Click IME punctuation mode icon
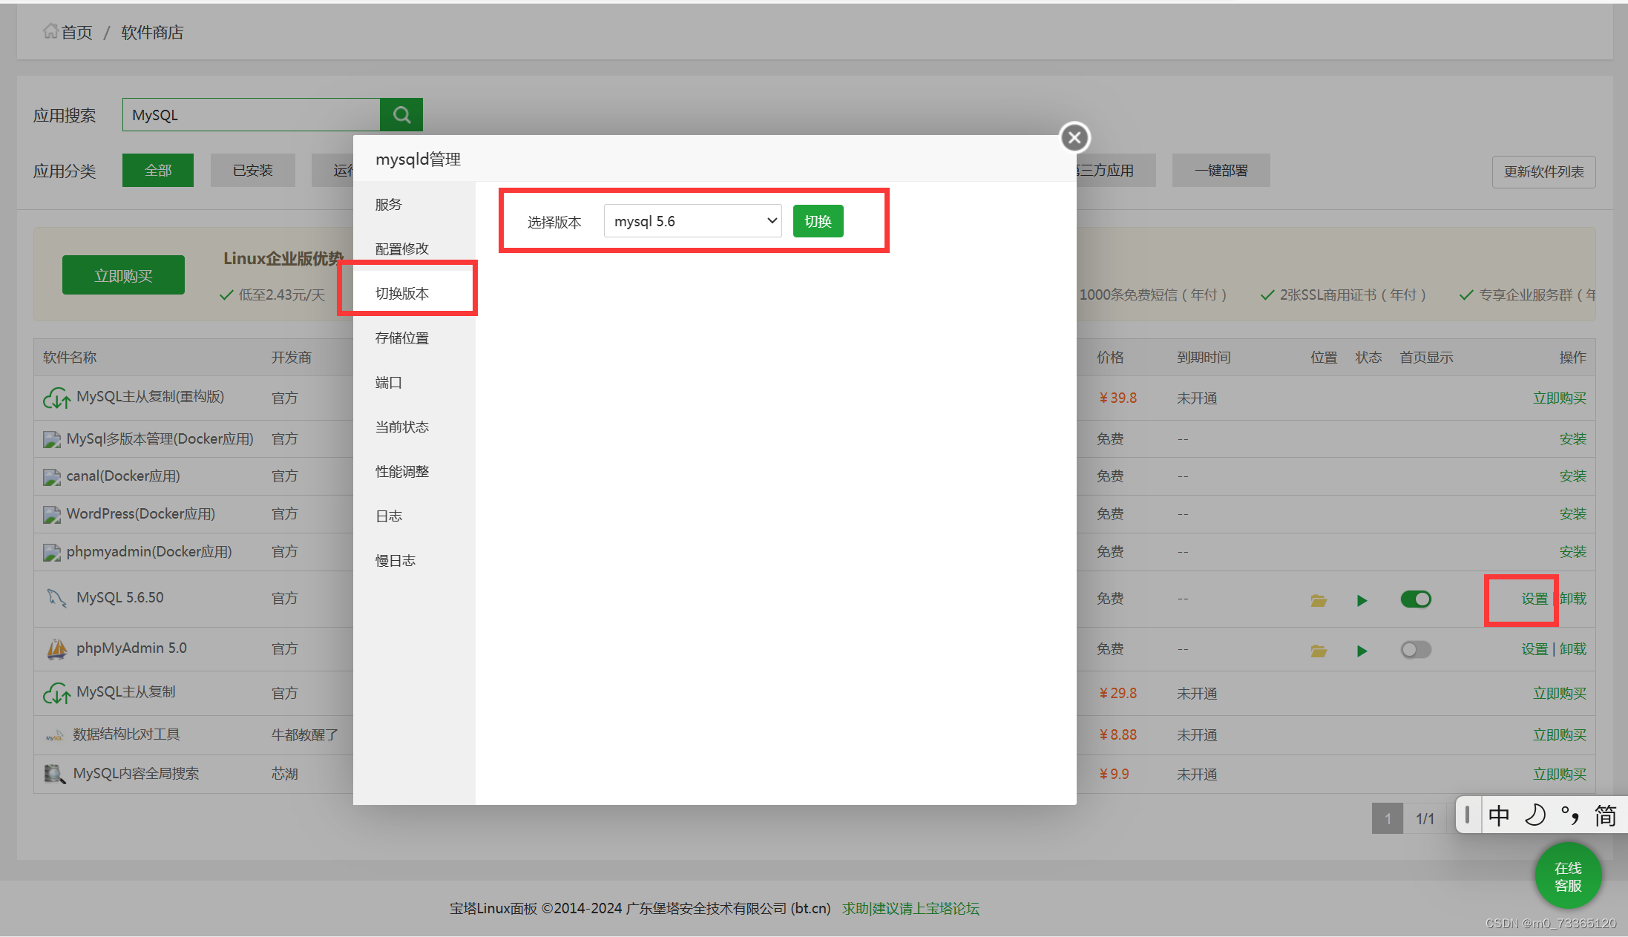 click(x=1570, y=815)
